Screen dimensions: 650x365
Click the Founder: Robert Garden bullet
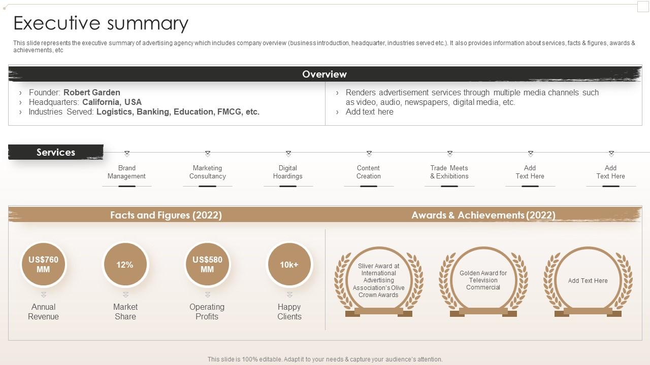[x=74, y=92]
